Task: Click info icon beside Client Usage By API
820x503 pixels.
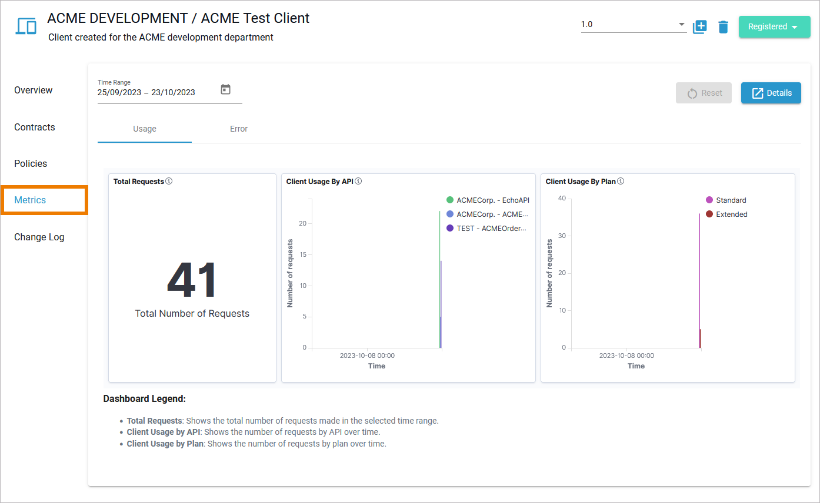Action: 358,182
